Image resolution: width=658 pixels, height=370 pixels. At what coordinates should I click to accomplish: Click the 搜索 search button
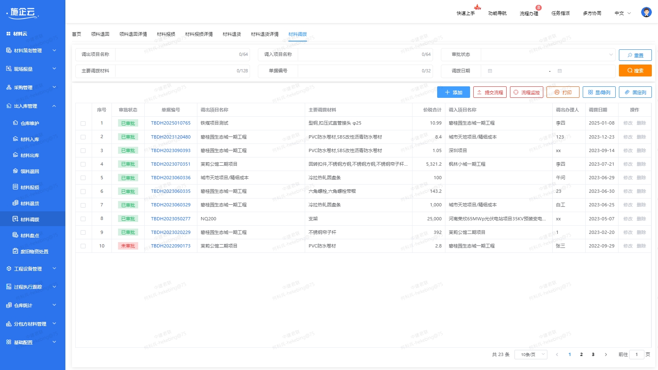(x=635, y=70)
